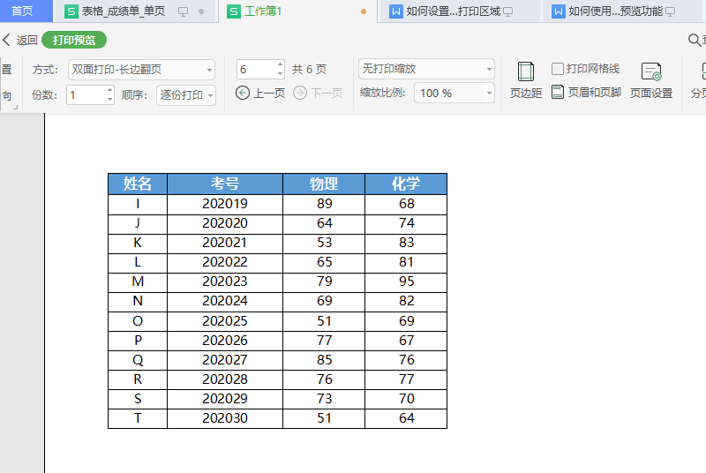Screen dimensions: 706x473
Task: Decrease page number with down stepper
Action: [280, 74]
